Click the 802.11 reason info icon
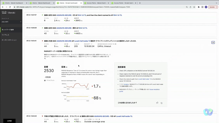219x123 pixels. coord(99,119)
